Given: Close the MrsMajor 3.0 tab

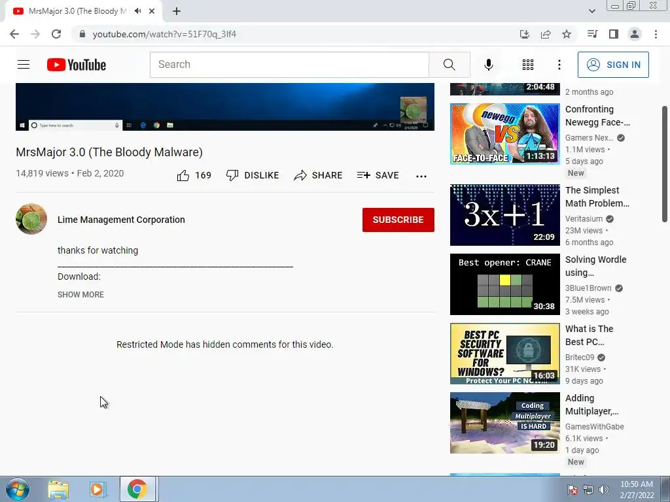Looking at the screenshot, I should tap(152, 11).
